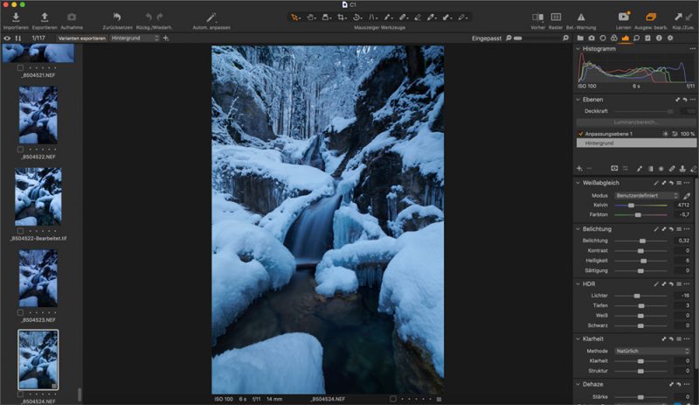Open the Color circles tool tab
The height and width of the screenshot is (405, 699).
click(x=614, y=38)
